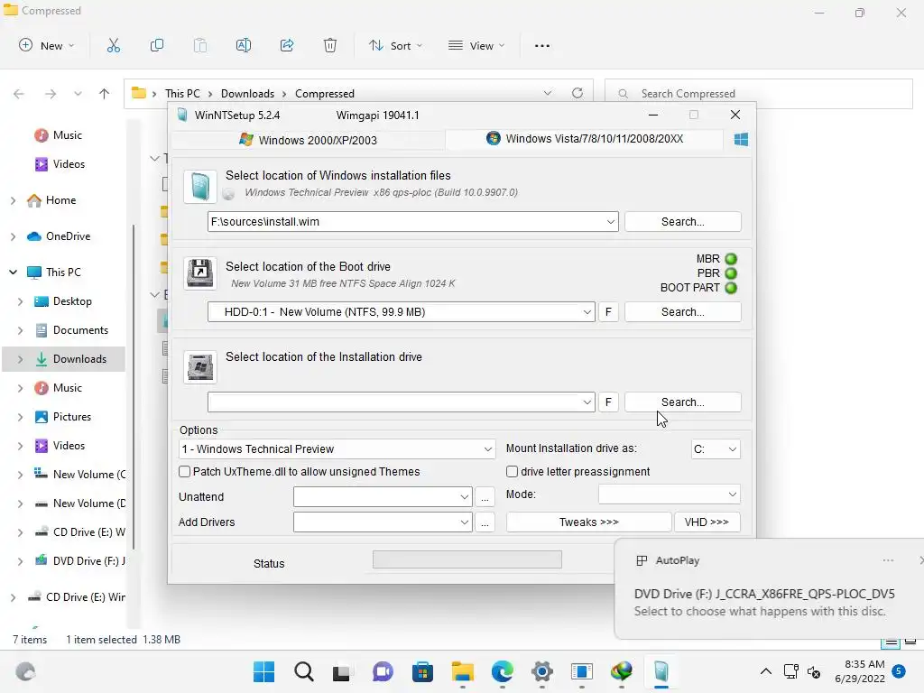
Task: Click the Cut scissors icon in Explorer toolbar
Action: point(114,45)
